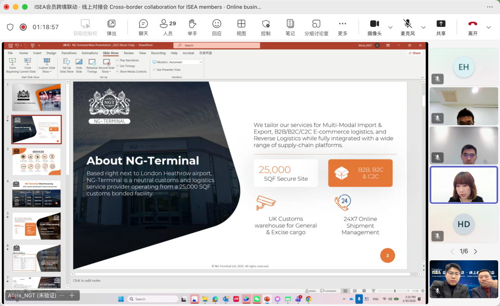Click From Beginning in shared PowerPoint

click(x=12, y=65)
